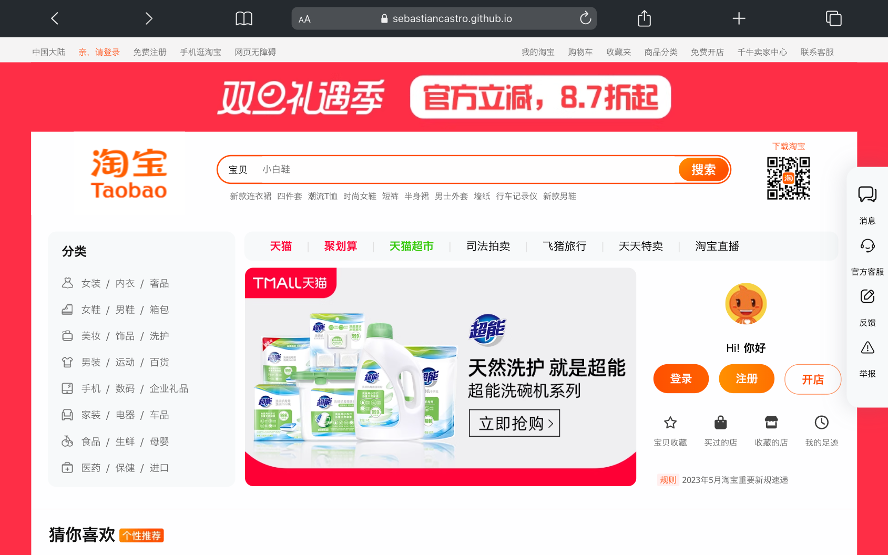Select the 女装 category icon
This screenshot has height=555, width=888.
[x=67, y=283]
